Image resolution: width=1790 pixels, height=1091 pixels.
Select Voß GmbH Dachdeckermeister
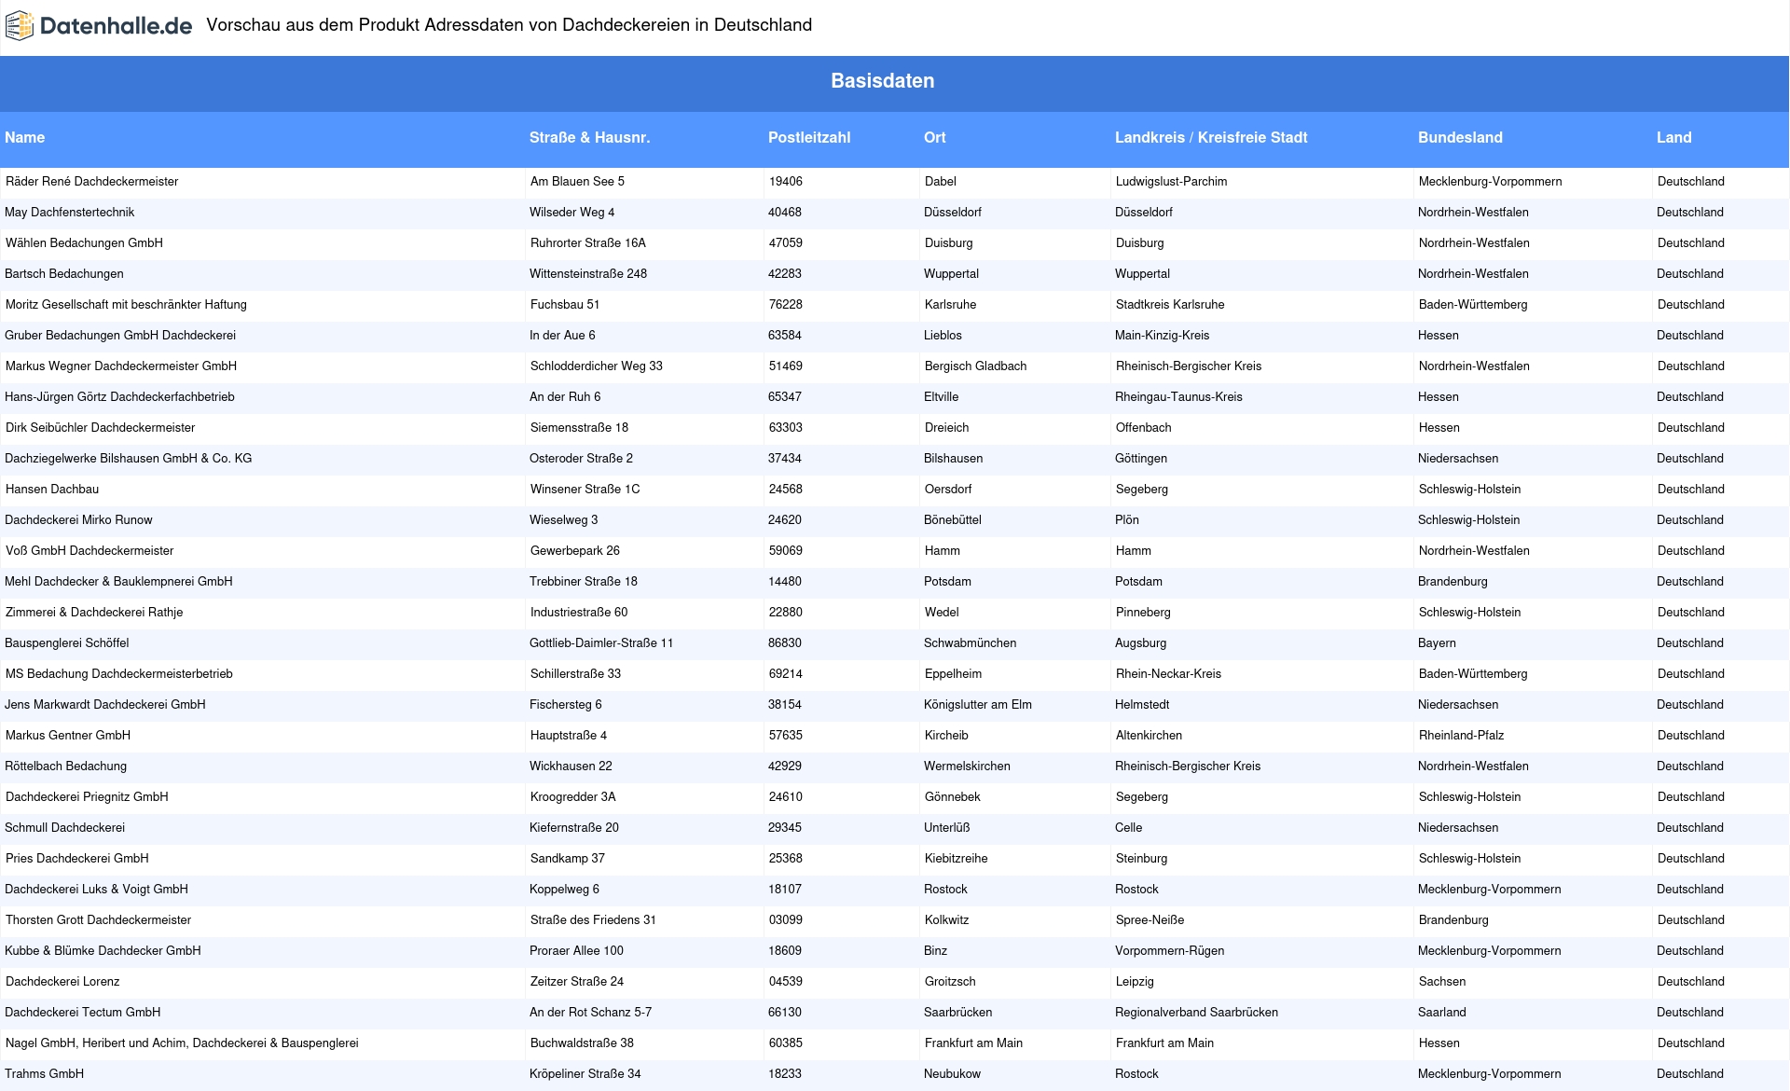click(89, 551)
